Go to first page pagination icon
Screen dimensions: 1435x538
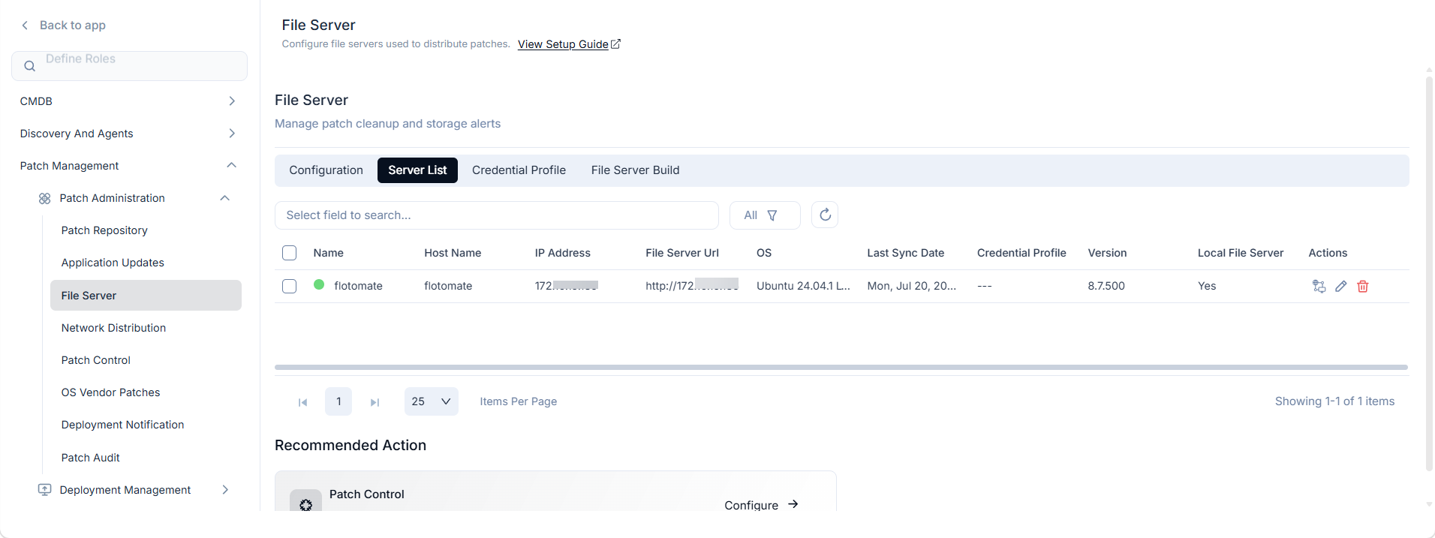click(302, 402)
